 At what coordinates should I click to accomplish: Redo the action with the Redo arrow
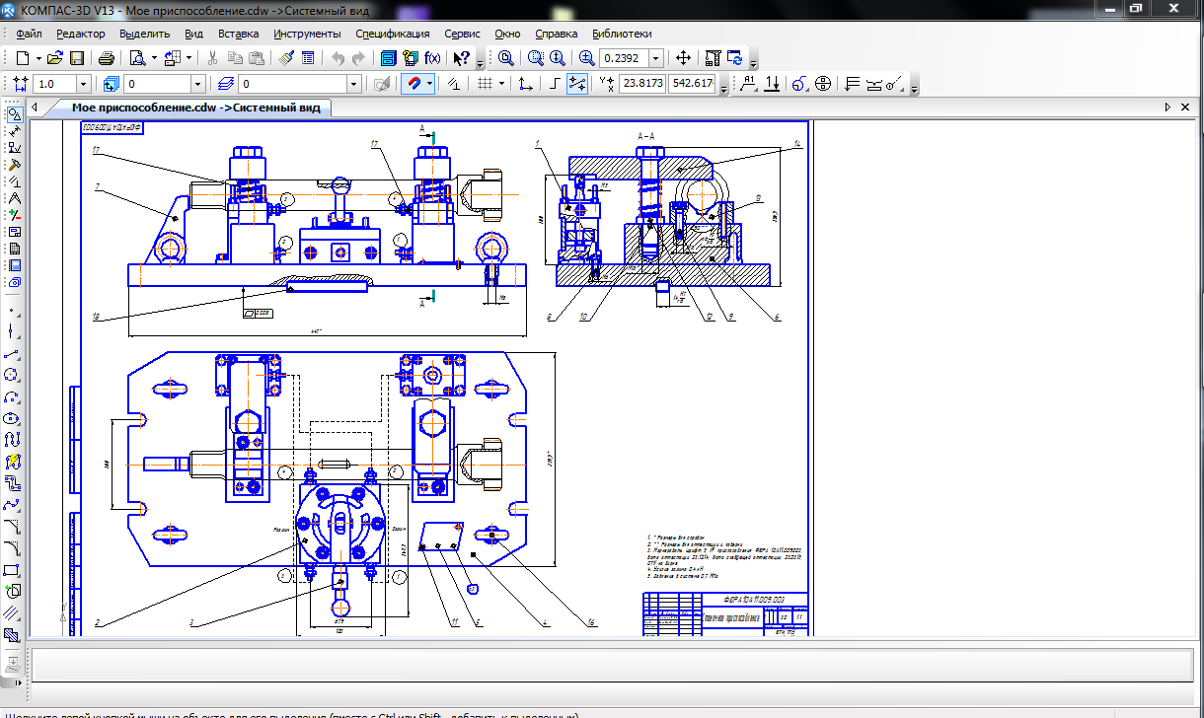[359, 58]
